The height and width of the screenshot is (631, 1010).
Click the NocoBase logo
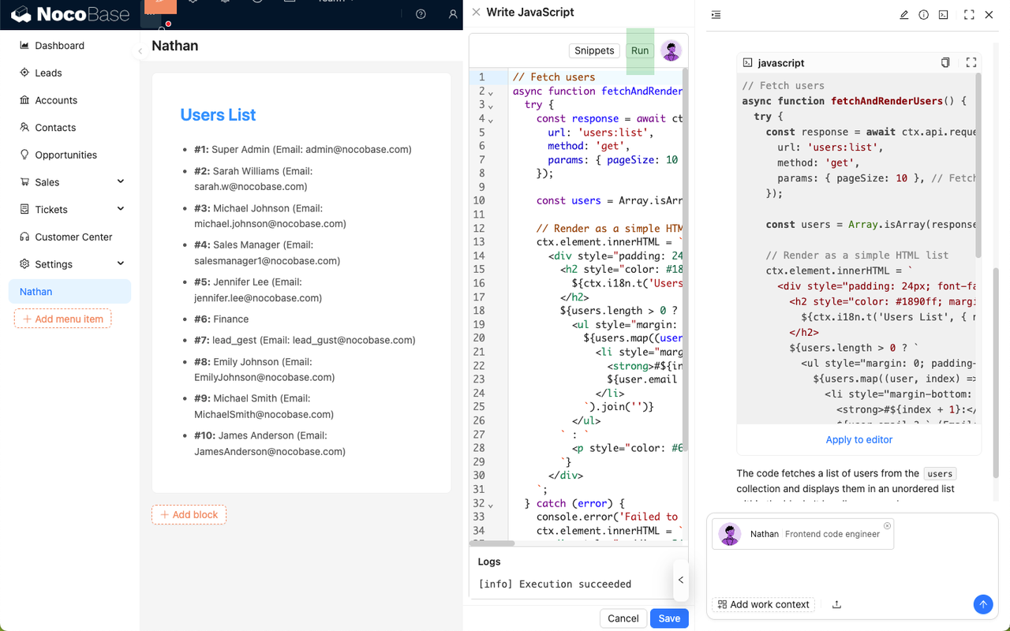69,14
